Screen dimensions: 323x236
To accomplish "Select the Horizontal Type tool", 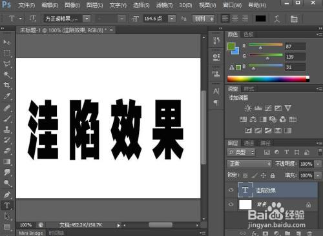I will [7, 206].
